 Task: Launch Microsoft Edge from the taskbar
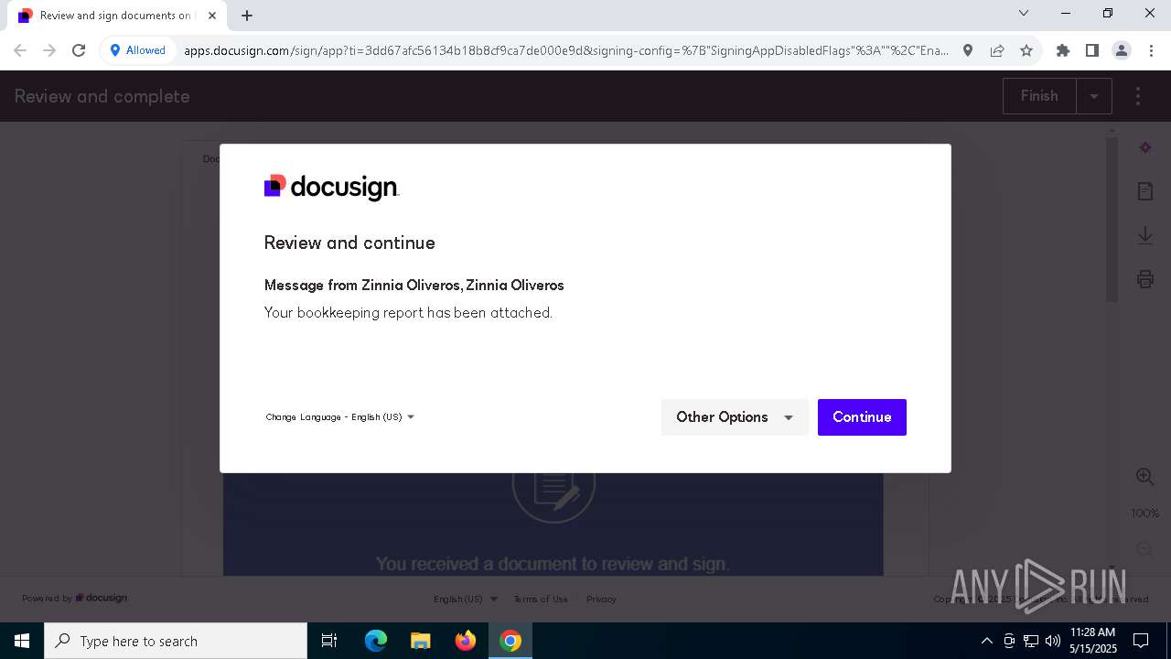(x=376, y=641)
